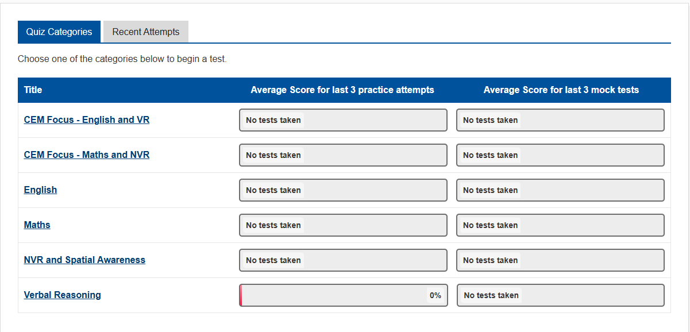
Task: Click the practice attempts average score header
Action: click(x=342, y=90)
